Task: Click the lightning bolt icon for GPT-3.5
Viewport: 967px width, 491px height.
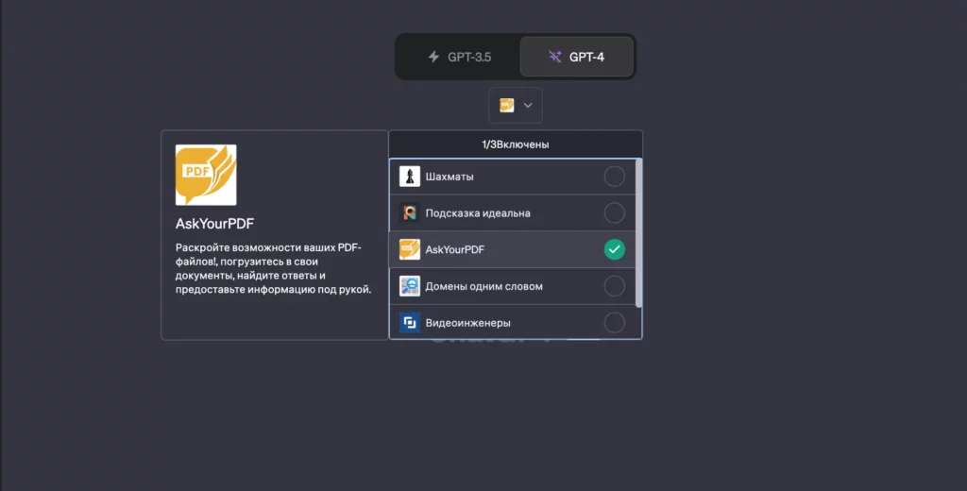Action: 433,57
